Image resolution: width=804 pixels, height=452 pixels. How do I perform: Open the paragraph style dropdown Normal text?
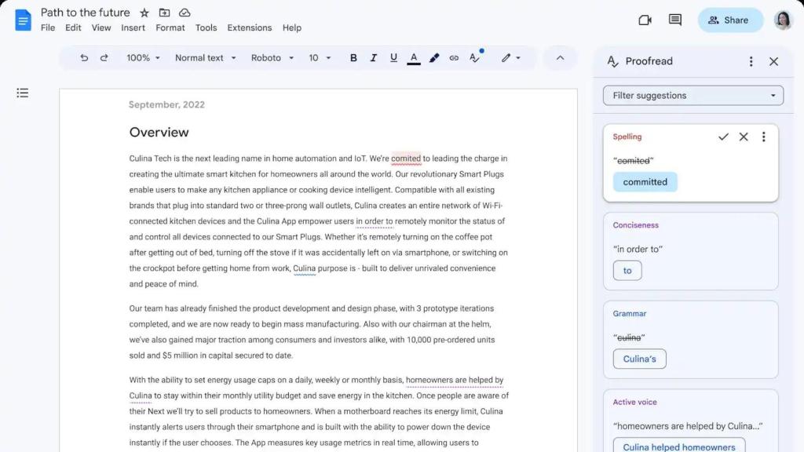click(x=205, y=57)
